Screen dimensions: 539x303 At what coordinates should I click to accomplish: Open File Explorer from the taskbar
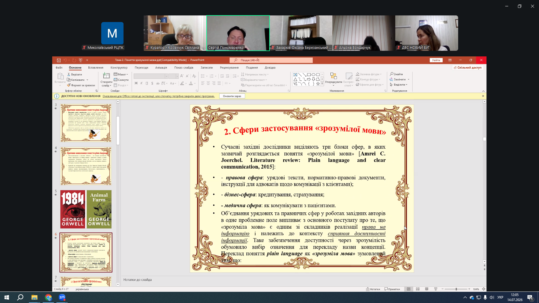tap(34, 297)
